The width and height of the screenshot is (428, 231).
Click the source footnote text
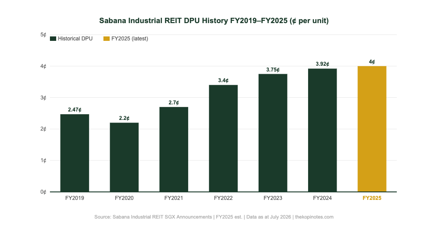point(214,217)
